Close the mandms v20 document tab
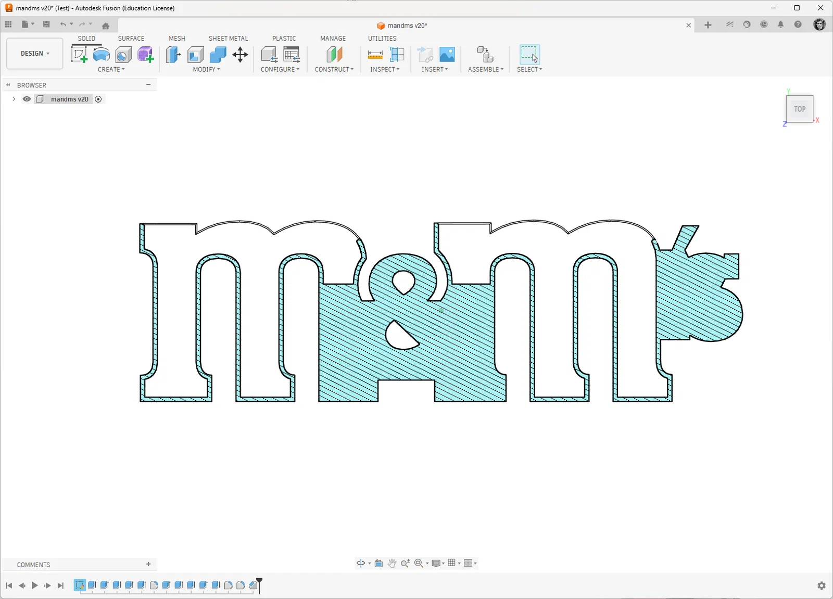Image resolution: width=833 pixels, height=599 pixels. coord(689,25)
